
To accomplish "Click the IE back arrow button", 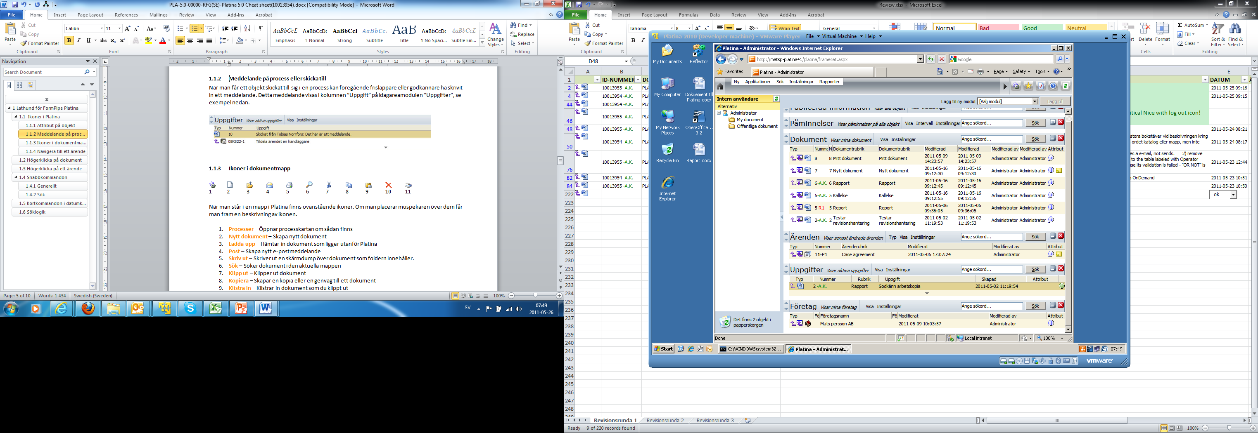I will click(721, 59).
